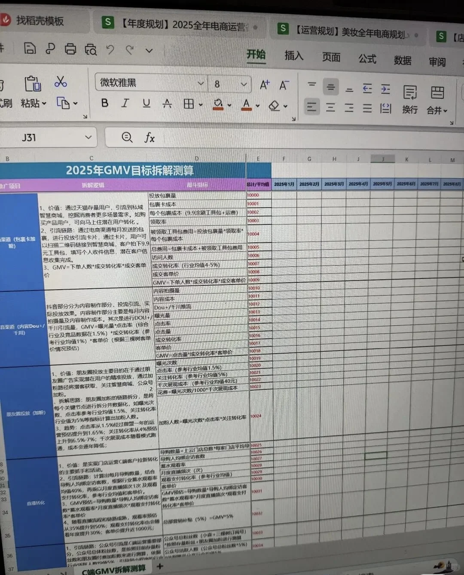This screenshot has height=575, width=464.
Task: Click the Undo arrow
Action: [110, 50]
